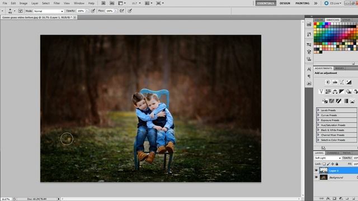358x201 pixels.
Task: Toggle the Brush panel button in options bar
Action: (x=20, y=11)
